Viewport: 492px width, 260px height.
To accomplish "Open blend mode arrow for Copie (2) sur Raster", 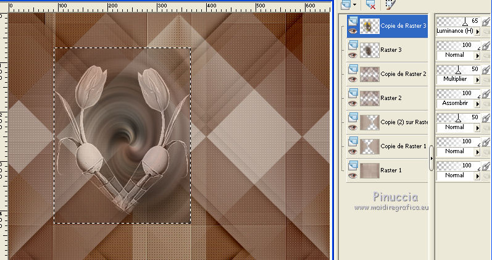I will (x=478, y=128).
